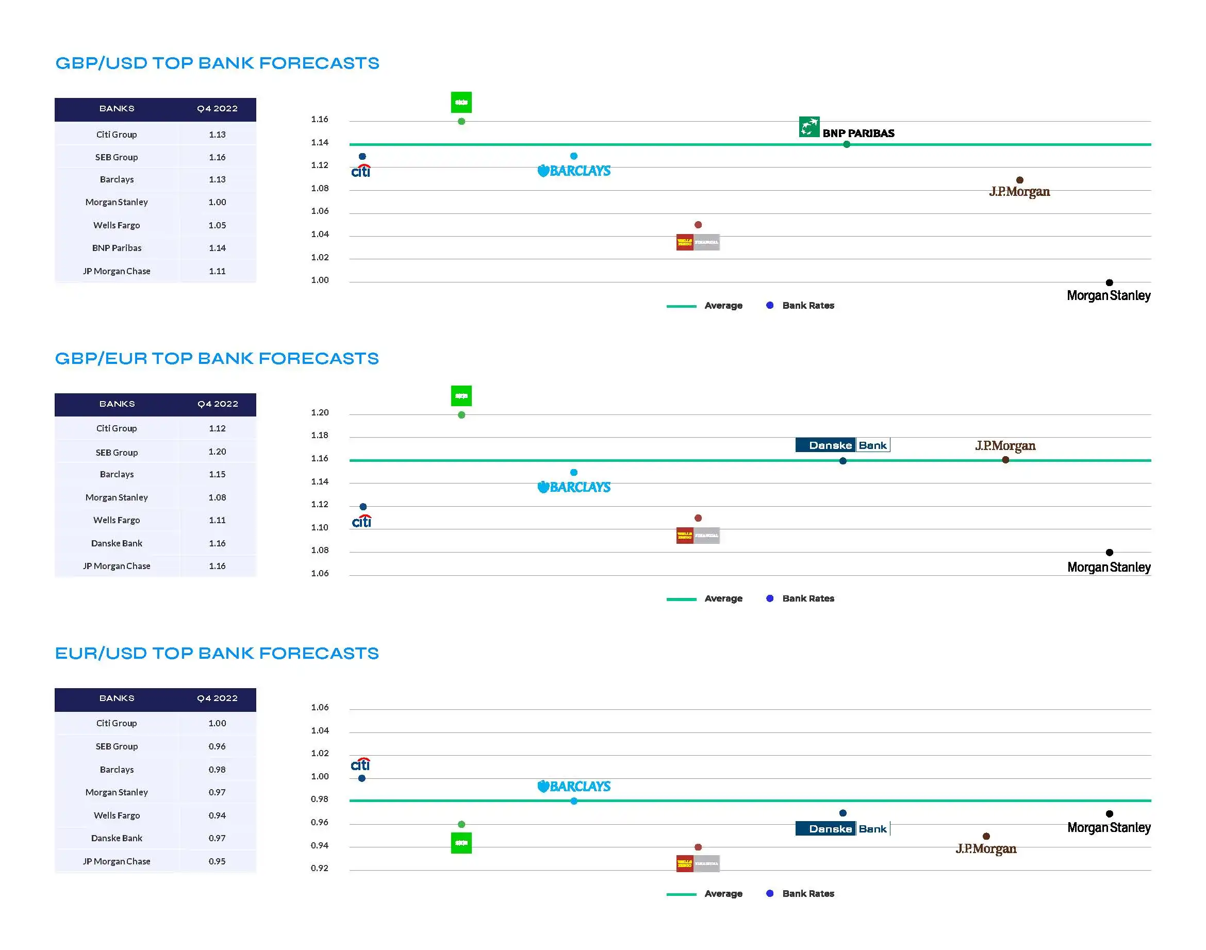Click BANKS header in EUR/USD table
This screenshot has width=1206, height=950.
point(117,698)
